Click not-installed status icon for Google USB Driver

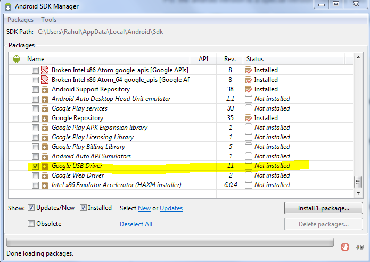pos(249,166)
